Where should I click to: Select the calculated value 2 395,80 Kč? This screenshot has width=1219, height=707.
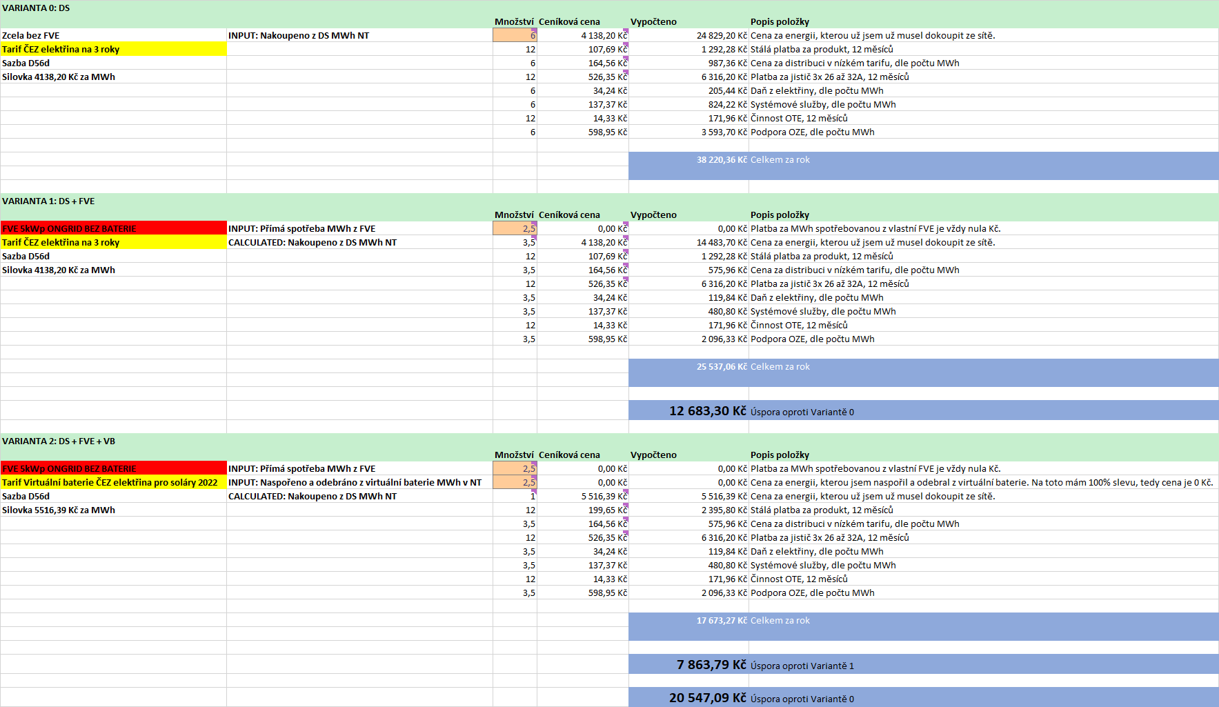pyautogui.click(x=688, y=510)
